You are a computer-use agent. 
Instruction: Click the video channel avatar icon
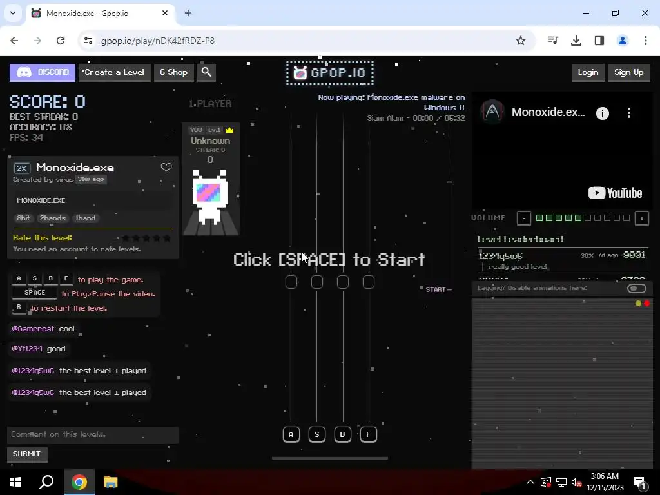click(x=492, y=112)
